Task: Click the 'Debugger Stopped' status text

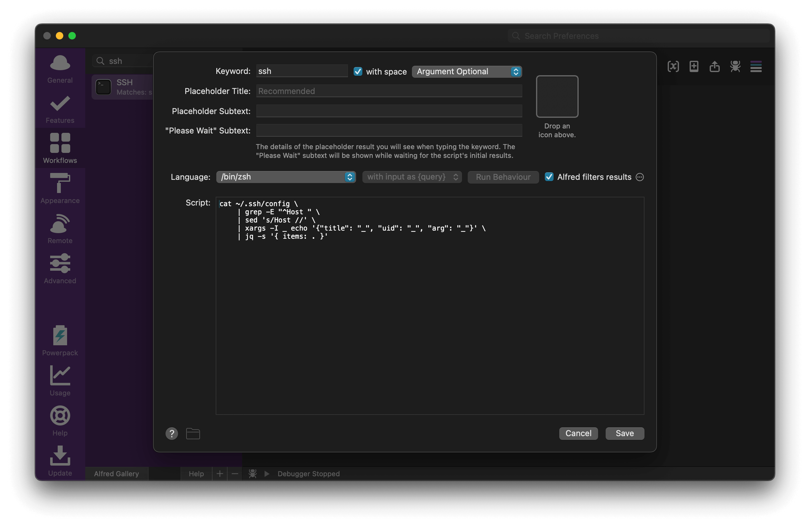Action: tap(308, 474)
